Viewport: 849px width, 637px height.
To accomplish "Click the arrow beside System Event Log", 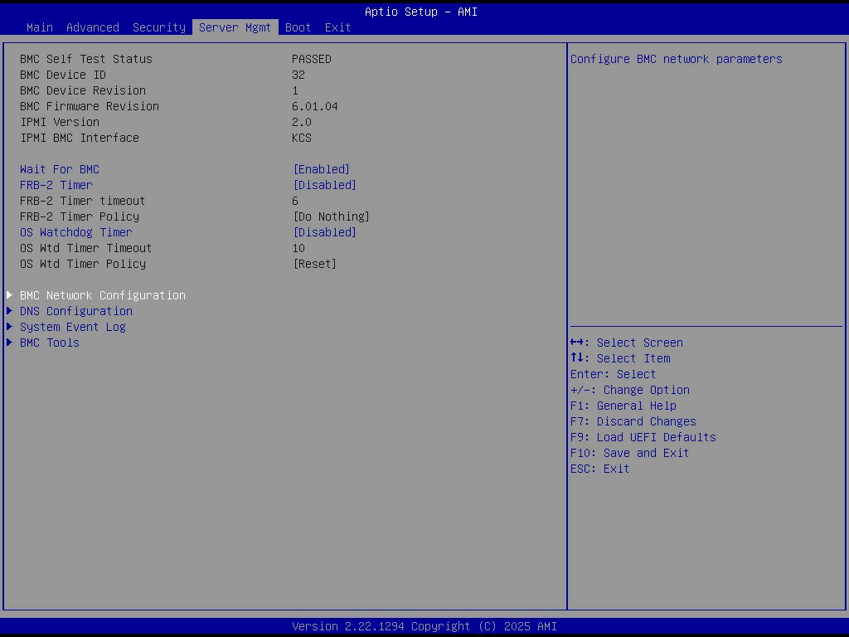I will 10,327.
